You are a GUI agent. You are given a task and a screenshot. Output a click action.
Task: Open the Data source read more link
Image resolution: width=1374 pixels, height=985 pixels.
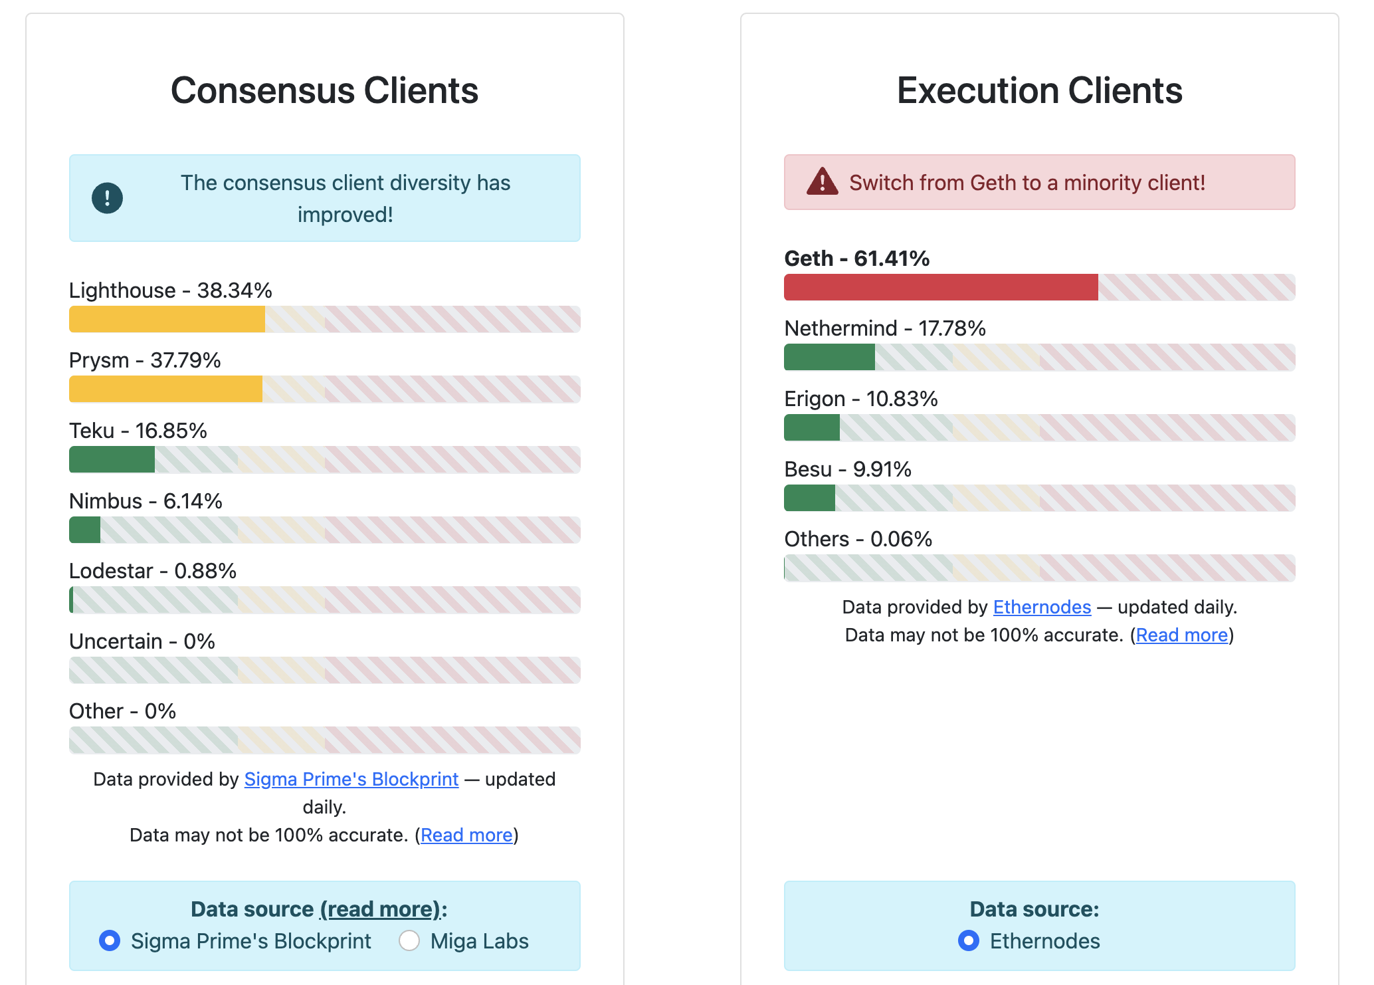pos(381,909)
